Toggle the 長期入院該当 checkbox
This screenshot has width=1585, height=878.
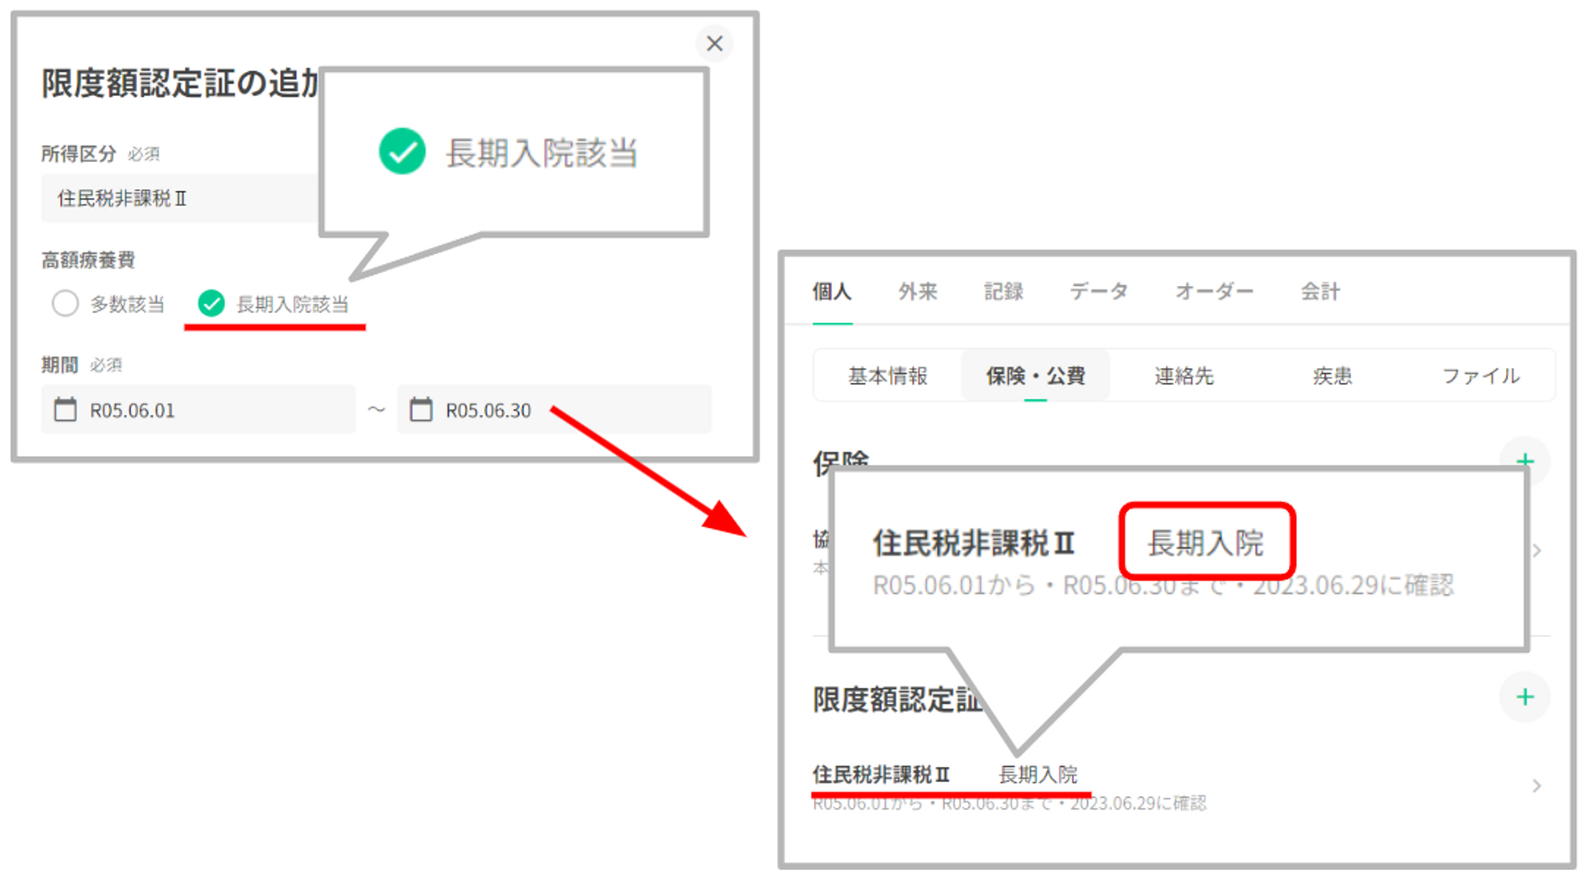coord(212,303)
